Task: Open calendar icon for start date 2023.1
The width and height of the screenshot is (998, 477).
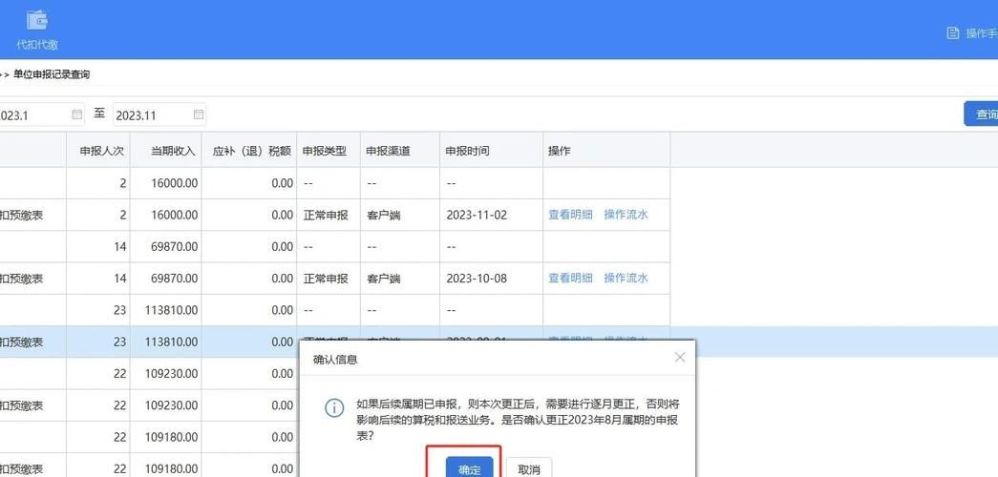Action: pyautogui.click(x=77, y=114)
